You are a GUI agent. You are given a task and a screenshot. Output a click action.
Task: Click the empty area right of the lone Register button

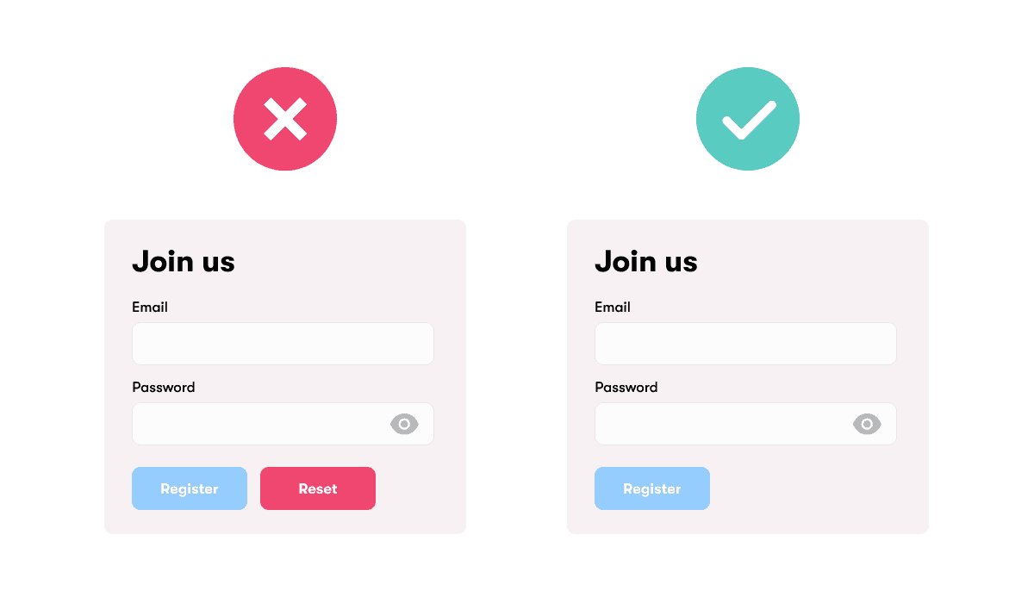point(819,488)
